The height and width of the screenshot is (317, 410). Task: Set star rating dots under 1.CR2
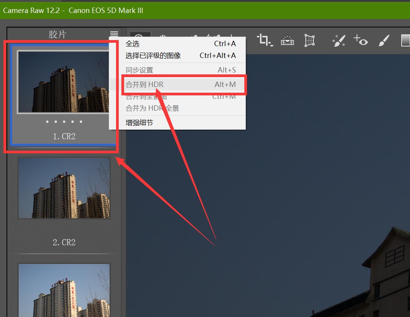point(64,122)
